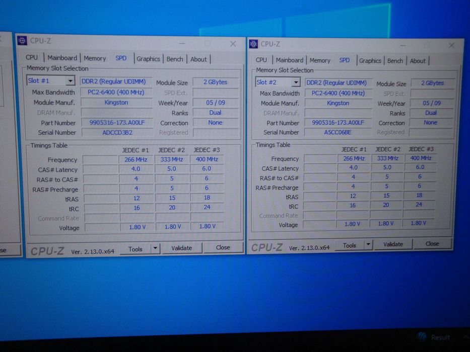This screenshot has height=352, width=470.
Task: Click CAS# Latency 5.0 in right window
Action: click(x=387, y=167)
